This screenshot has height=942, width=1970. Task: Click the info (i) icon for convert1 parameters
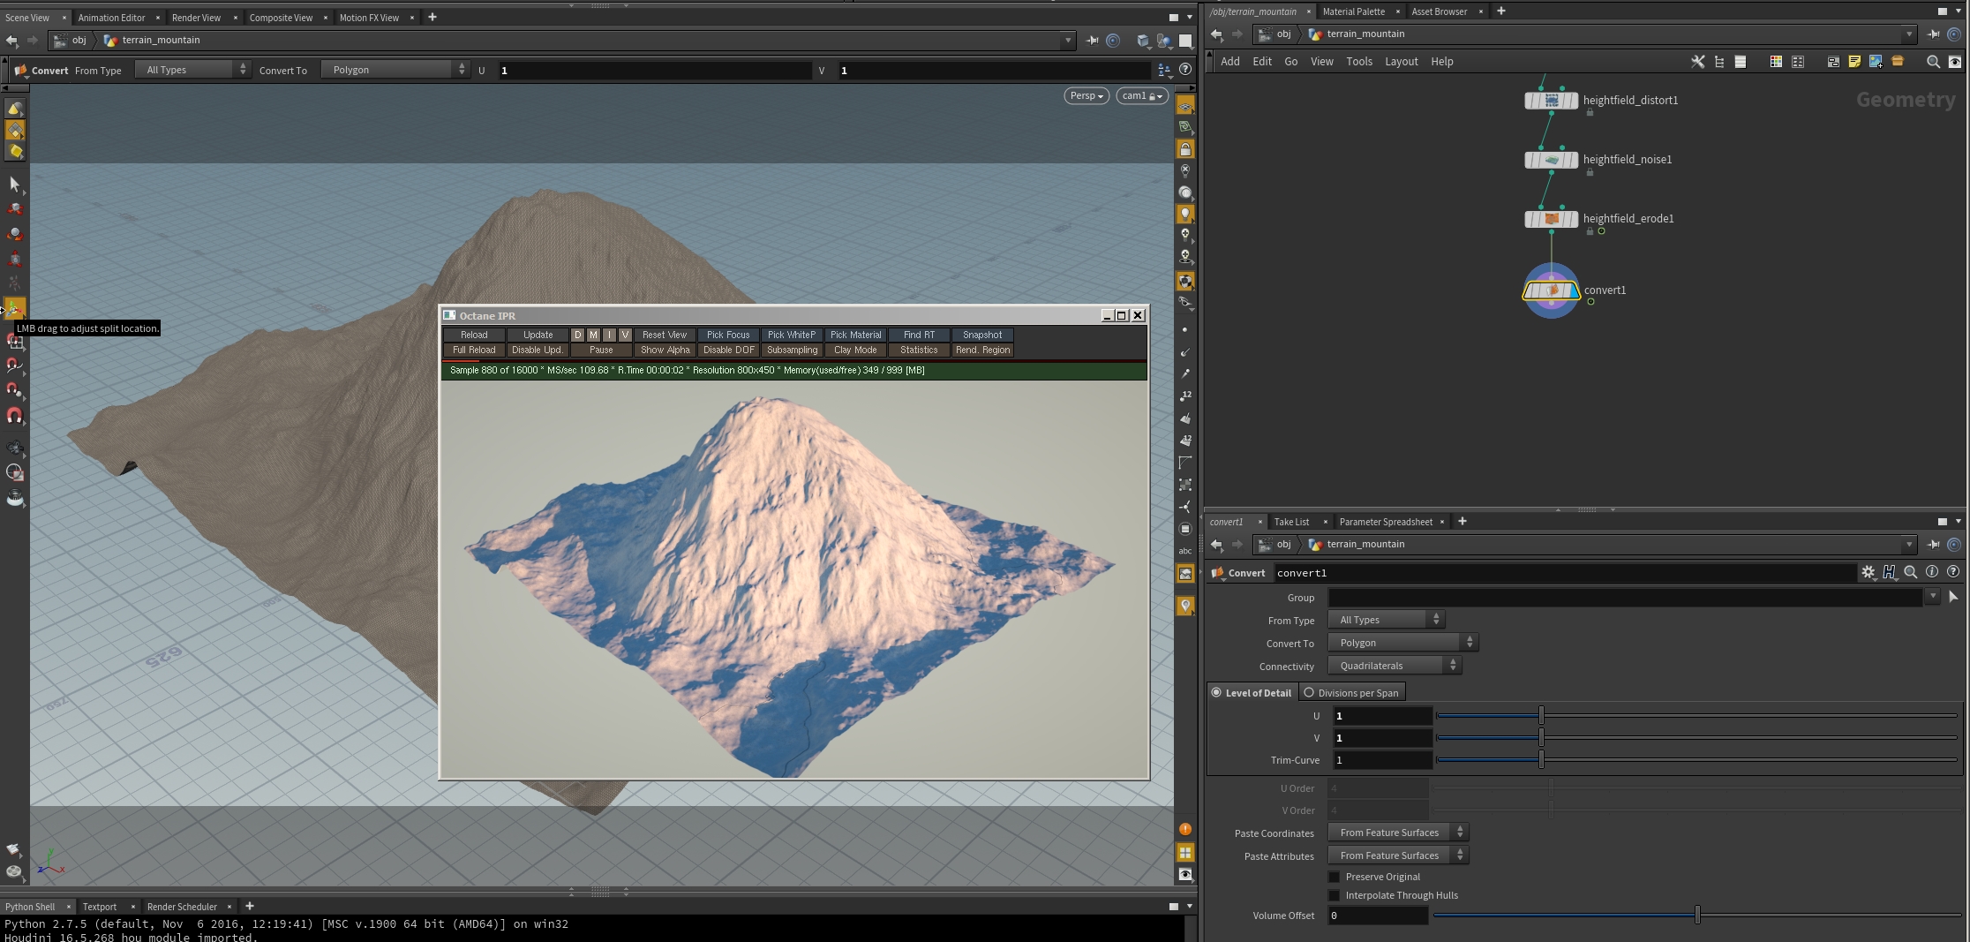coord(1932,572)
